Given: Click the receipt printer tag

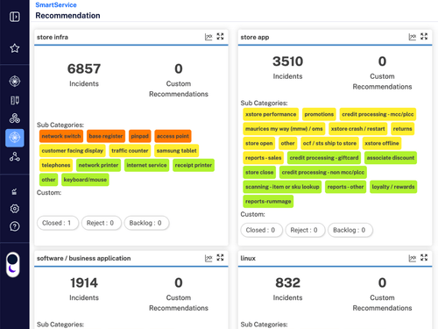Looking at the screenshot, I should pyautogui.click(x=194, y=165).
